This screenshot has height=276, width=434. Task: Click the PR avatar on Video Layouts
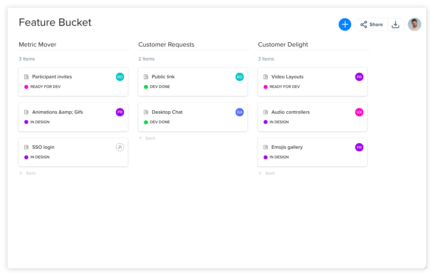click(359, 77)
